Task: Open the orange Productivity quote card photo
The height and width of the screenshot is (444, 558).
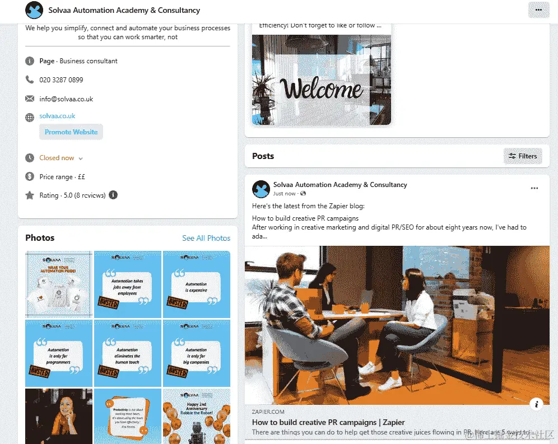Action: pos(127,416)
